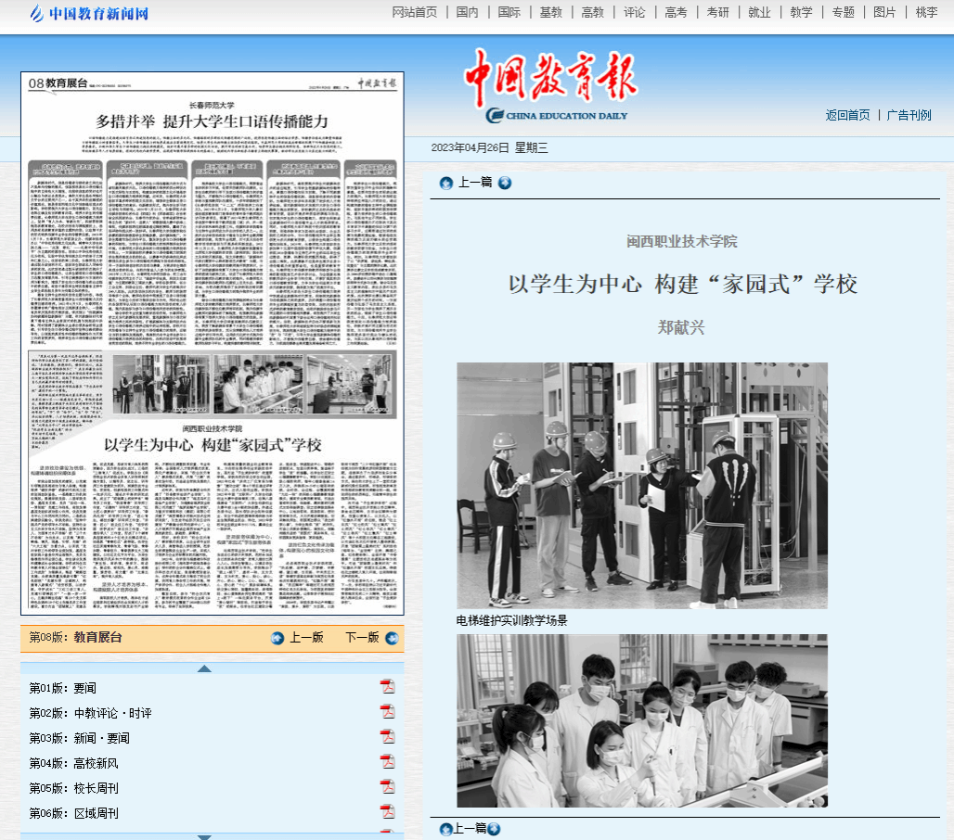Click the newspaper page 08 preview image
Image resolution: width=954 pixels, height=840 pixels.
click(x=213, y=343)
